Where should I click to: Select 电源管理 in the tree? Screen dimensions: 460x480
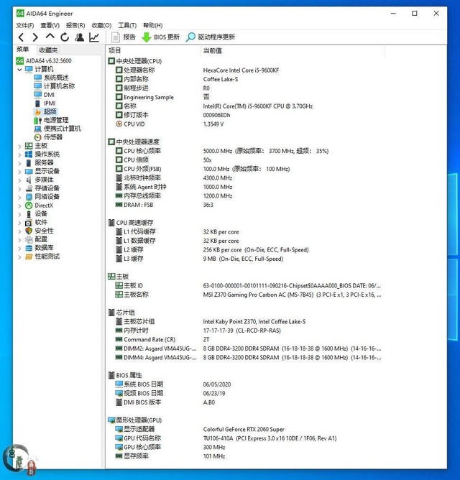pos(51,120)
